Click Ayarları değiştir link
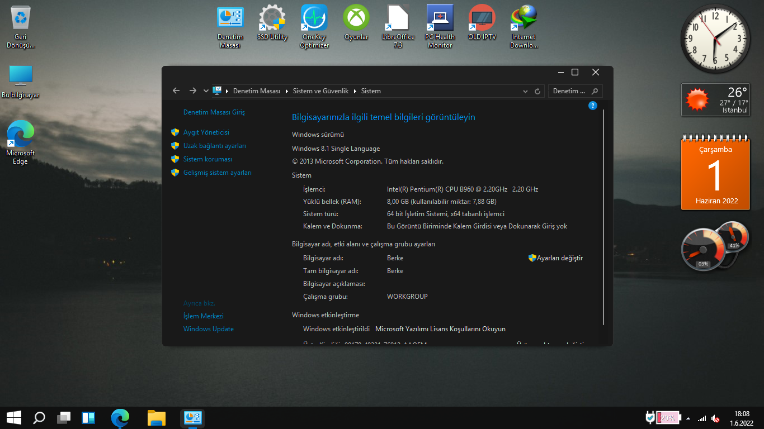This screenshot has width=764, height=429. pyautogui.click(x=560, y=258)
